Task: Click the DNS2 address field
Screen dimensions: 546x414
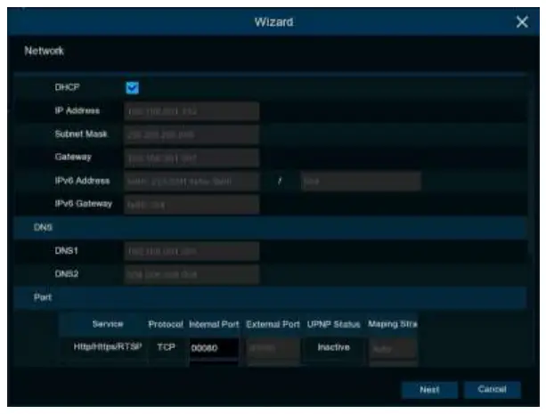Action: [x=192, y=274]
